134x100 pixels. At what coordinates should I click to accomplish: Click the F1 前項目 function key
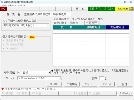click(x=8, y=93)
